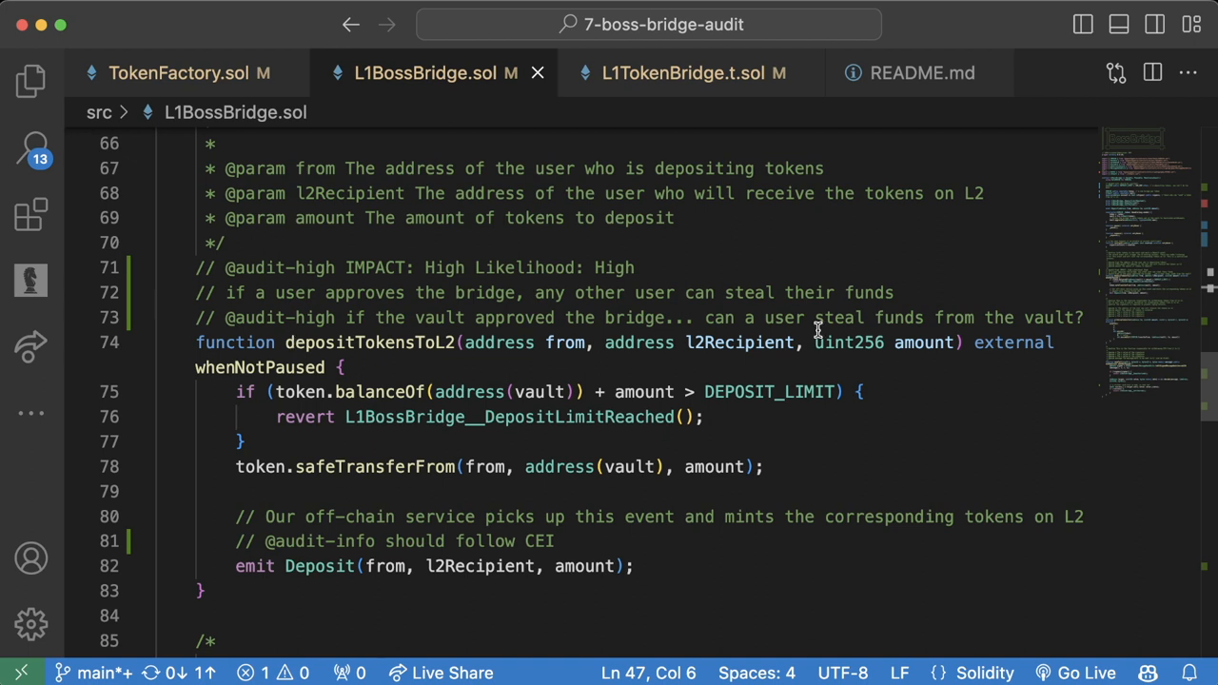Open Search view with 13 badge
Screen dimensions: 1218x685
tap(30, 147)
